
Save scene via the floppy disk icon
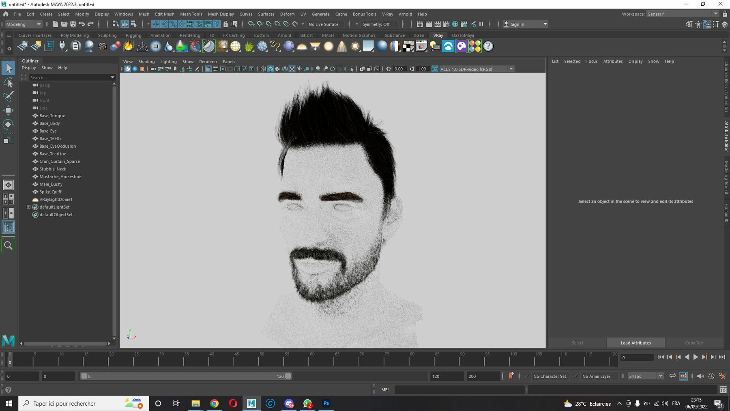point(73,24)
